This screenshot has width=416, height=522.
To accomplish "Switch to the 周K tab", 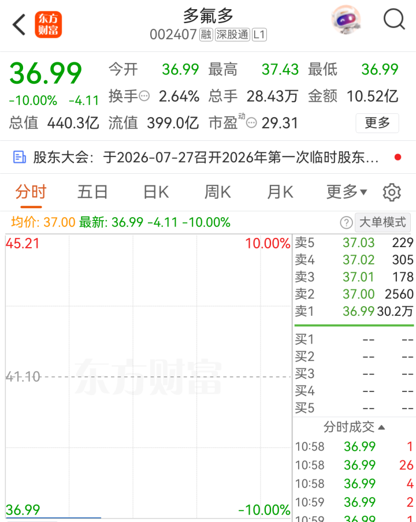I will [217, 192].
